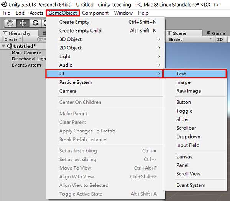Select Main Camera in Hierarchy

click(26, 52)
